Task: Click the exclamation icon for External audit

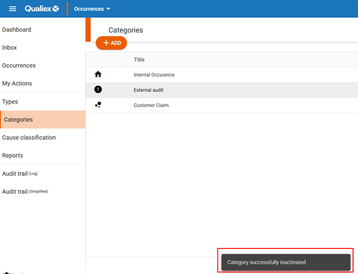Action: click(98, 90)
